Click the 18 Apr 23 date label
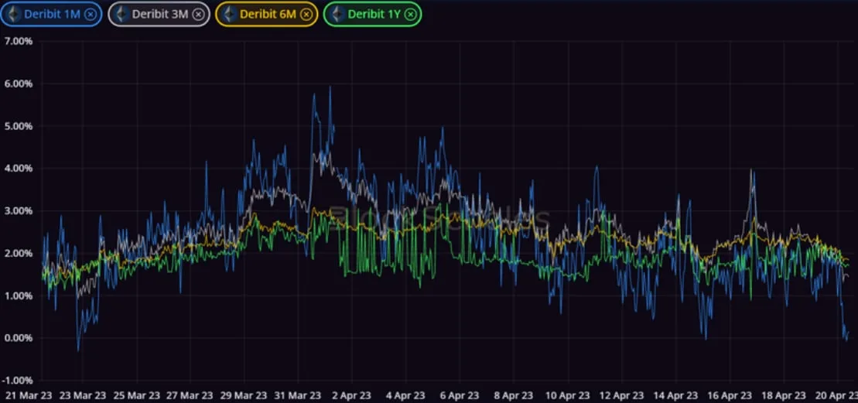858x403 pixels. coord(784,395)
